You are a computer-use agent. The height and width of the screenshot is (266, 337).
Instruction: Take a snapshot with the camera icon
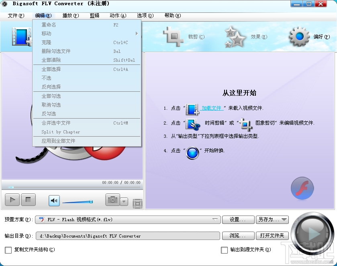click(112, 199)
